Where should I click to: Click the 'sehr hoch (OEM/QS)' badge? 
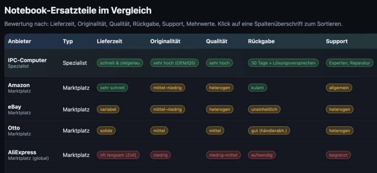click(x=175, y=63)
